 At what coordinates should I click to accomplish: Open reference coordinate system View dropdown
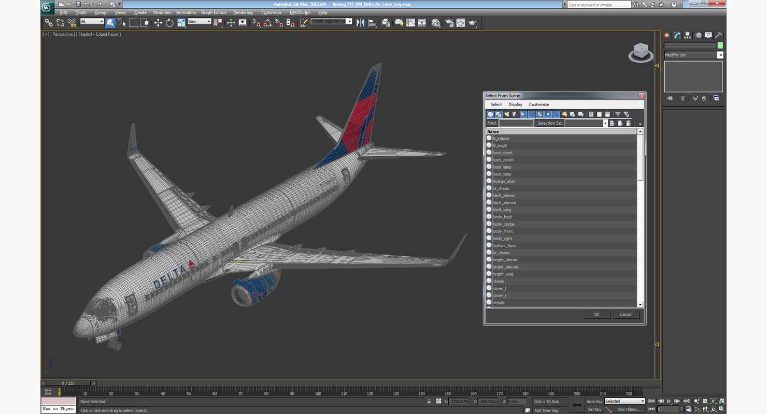199,21
